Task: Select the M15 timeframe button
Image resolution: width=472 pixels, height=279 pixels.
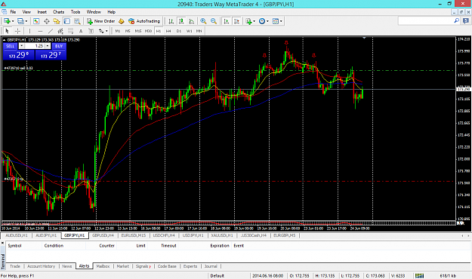Action: (138, 31)
